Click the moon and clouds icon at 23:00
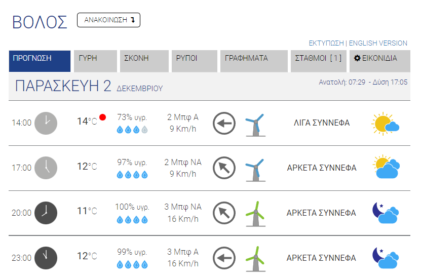The image size is (421, 278). (386, 258)
